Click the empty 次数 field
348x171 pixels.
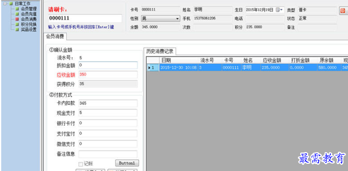click(x=212, y=27)
